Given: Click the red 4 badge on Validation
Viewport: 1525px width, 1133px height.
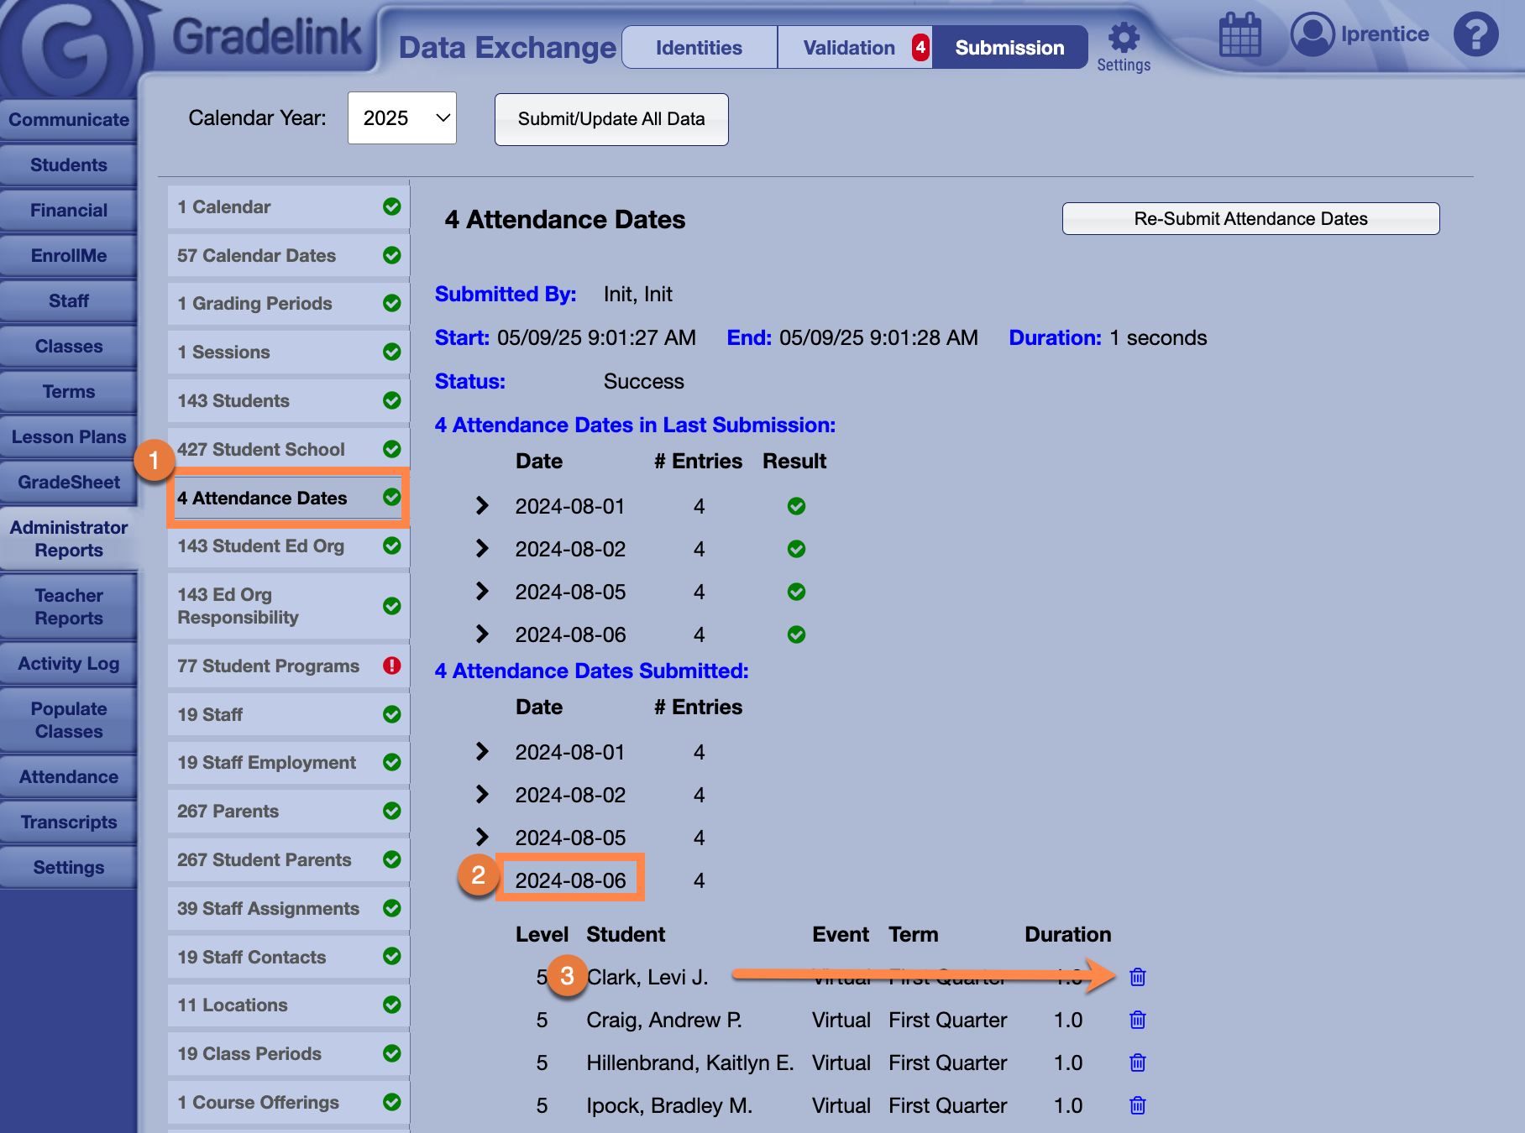Looking at the screenshot, I should tap(920, 48).
